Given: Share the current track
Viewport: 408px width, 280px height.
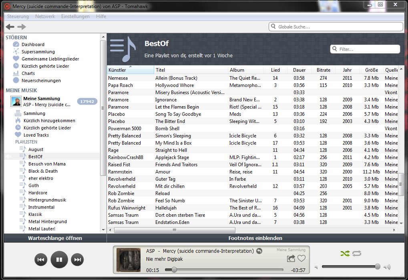Looking at the screenshot, I should click(x=291, y=258).
